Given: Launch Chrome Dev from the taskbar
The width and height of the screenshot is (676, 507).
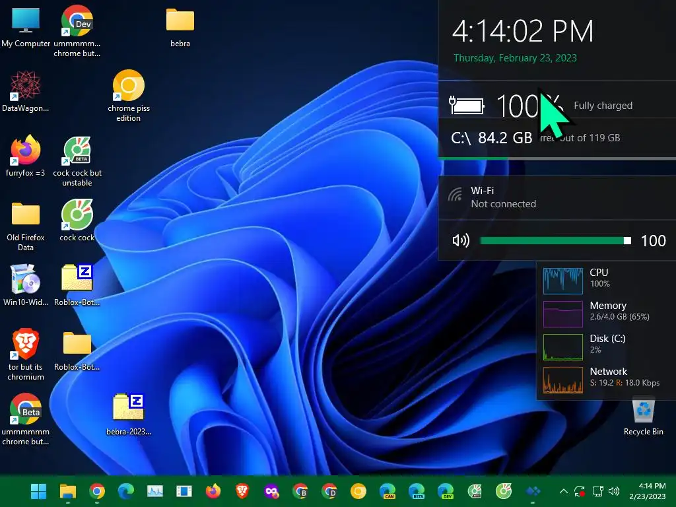Looking at the screenshot, I should coord(329,491).
